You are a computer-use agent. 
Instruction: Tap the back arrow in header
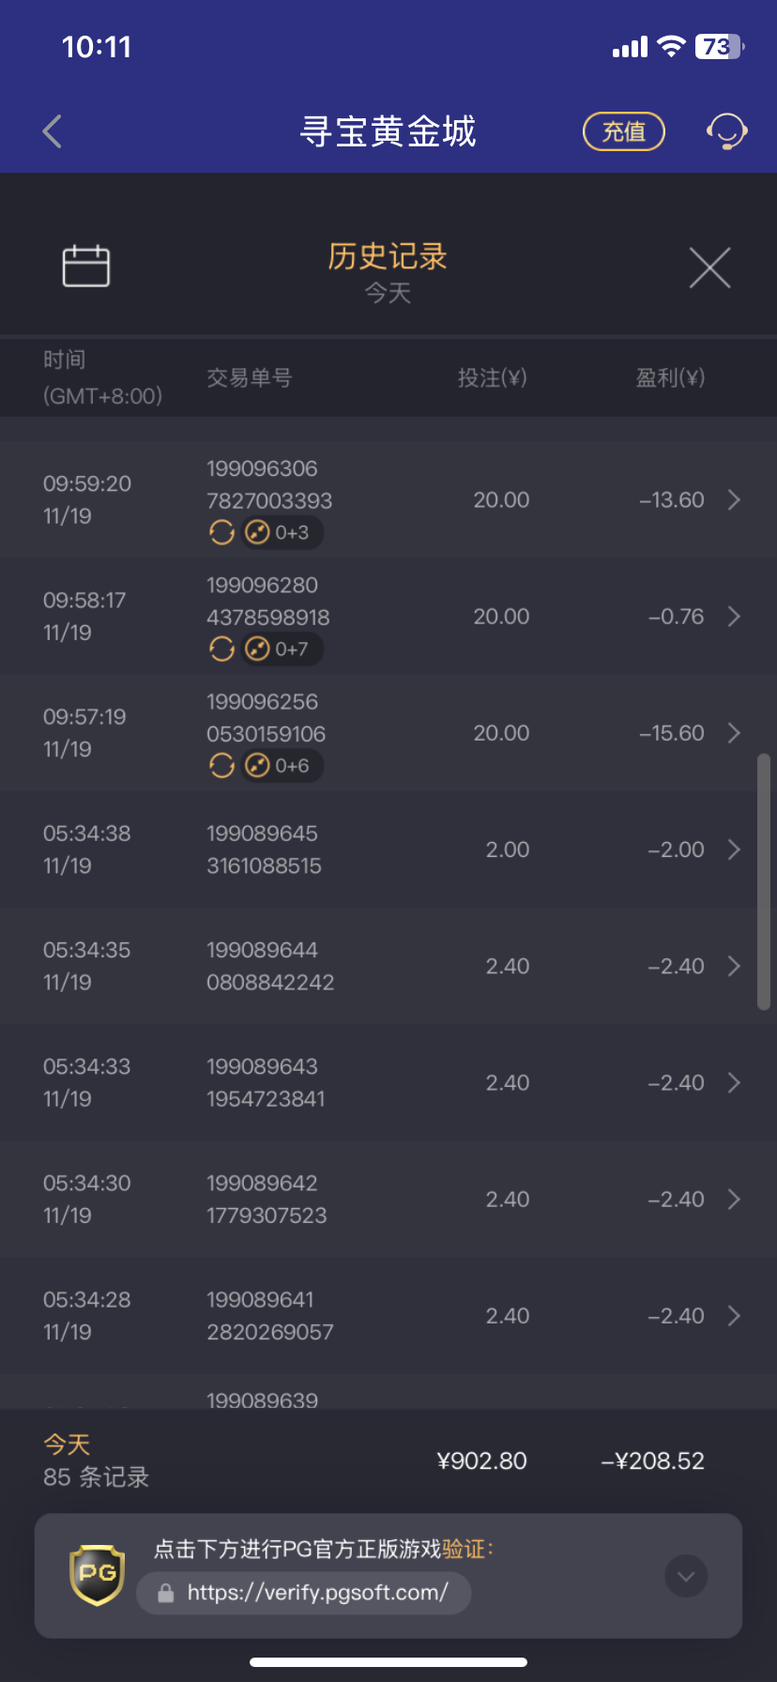[x=53, y=131]
